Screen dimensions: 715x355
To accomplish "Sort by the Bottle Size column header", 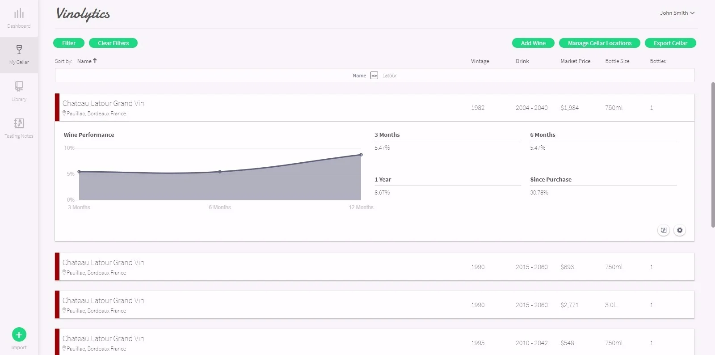I will (617, 61).
